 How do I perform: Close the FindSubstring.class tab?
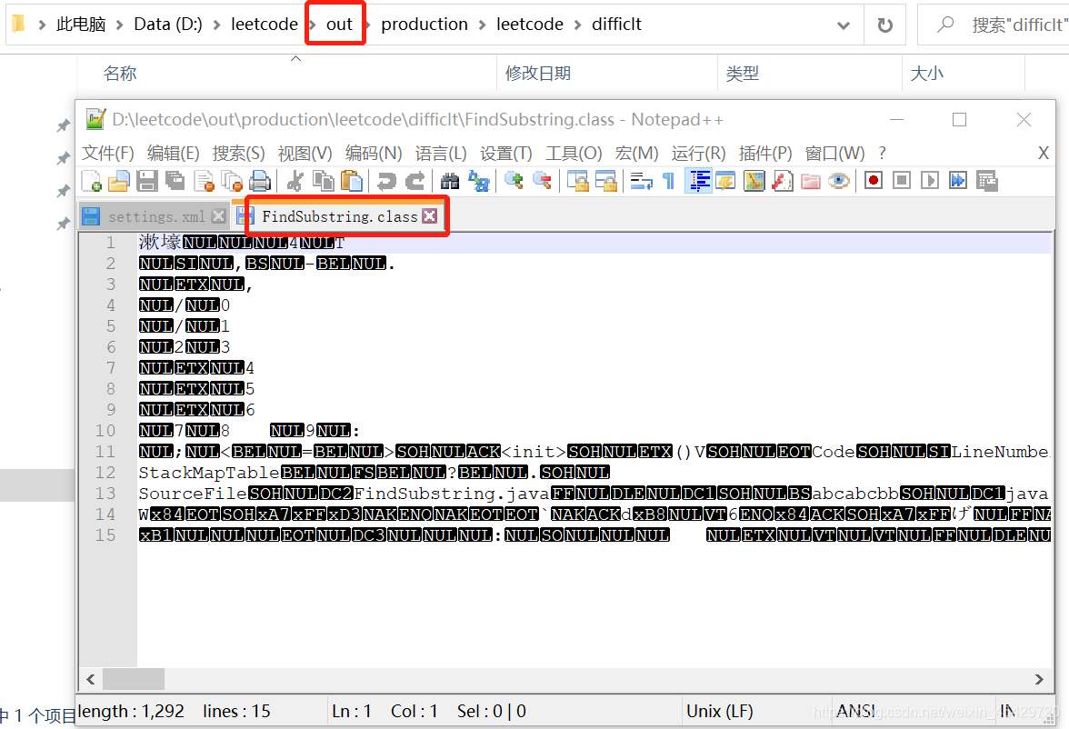[429, 216]
